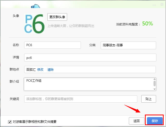The width and height of the screenshot is (166, 127).
Task: Click the green 50% completeness indicator
Action: (x=147, y=24)
